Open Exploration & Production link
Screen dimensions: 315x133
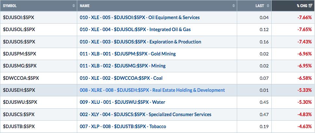[140, 42]
